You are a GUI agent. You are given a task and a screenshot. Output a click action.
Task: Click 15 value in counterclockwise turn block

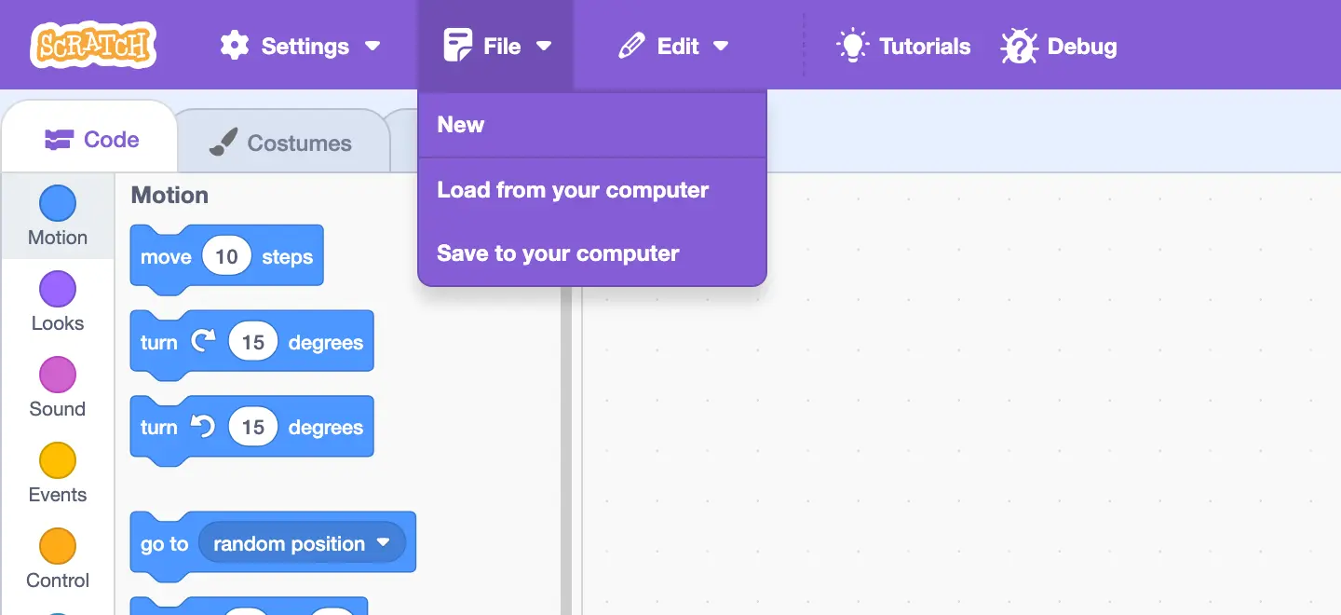click(253, 428)
